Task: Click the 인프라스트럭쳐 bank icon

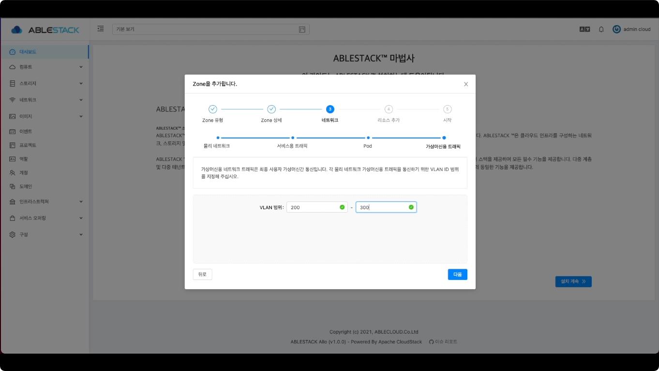Action: click(x=13, y=201)
